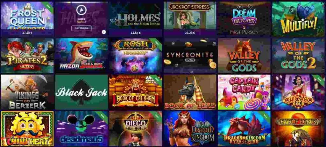Open the deadmau5 slot game
Image resolution: width=326 pixels, height=147 pixels.
pos(81,129)
